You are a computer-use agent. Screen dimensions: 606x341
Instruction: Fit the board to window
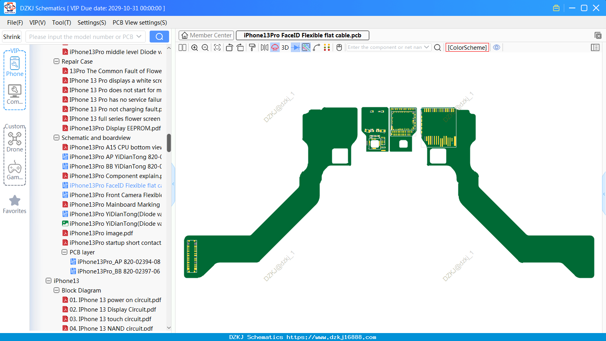217,47
